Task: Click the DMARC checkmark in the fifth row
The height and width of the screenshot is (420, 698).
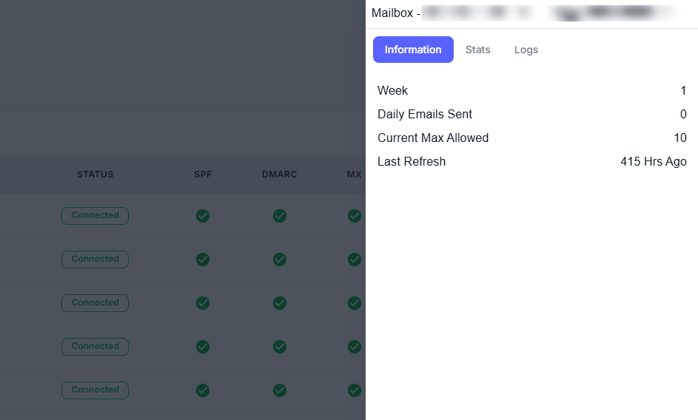Action: [x=280, y=390]
